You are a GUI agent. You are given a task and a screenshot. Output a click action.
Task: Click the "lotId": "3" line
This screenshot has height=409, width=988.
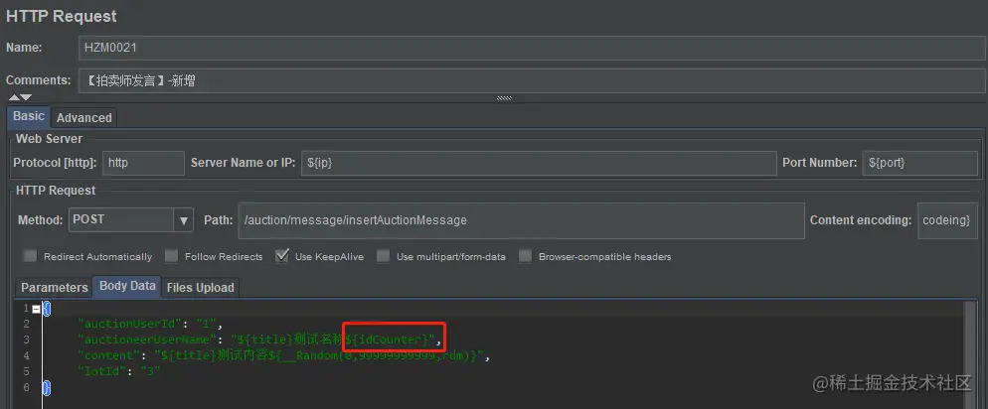click(119, 371)
